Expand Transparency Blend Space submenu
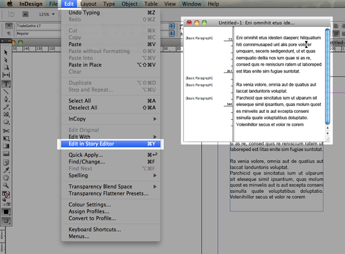 pyautogui.click(x=110, y=187)
